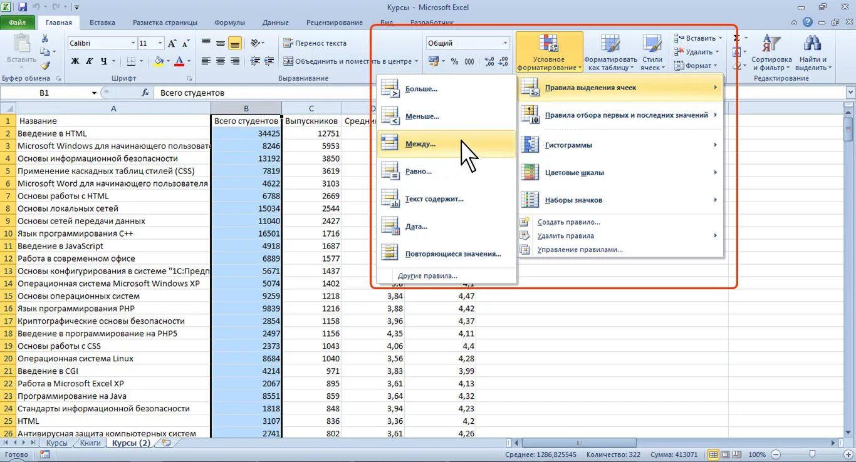This screenshot has width=856, height=462.
Task: Underline text with the Ч button
Action: pos(103,61)
